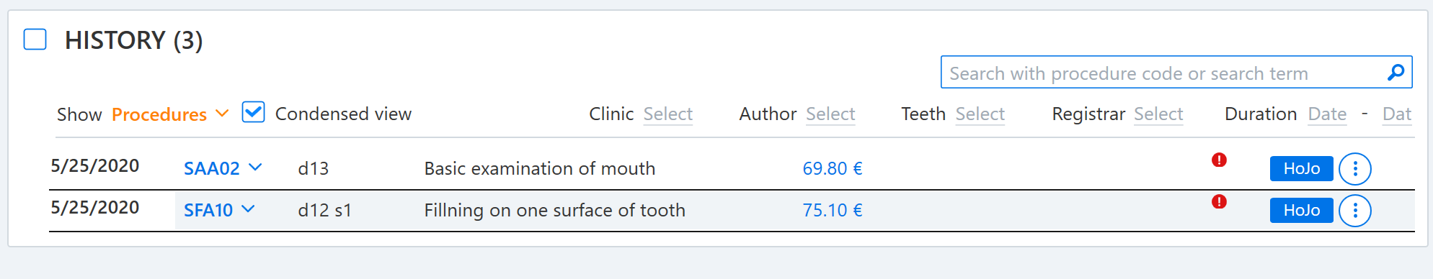
Task: Click the search magnifier icon
Action: pos(1396,73)
